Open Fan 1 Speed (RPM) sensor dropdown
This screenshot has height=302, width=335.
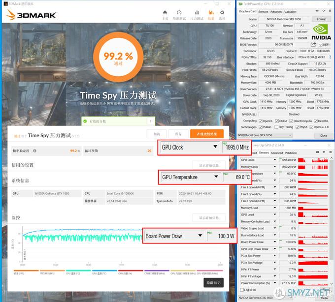tap(275, 187)
